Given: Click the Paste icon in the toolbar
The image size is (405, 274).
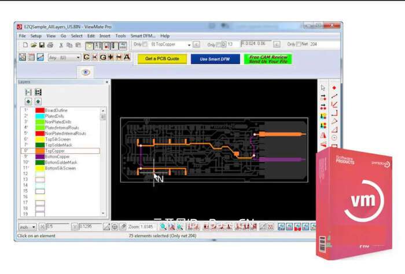Looking at the screenshot, I should pyautogui.click(x=78, y=45).
